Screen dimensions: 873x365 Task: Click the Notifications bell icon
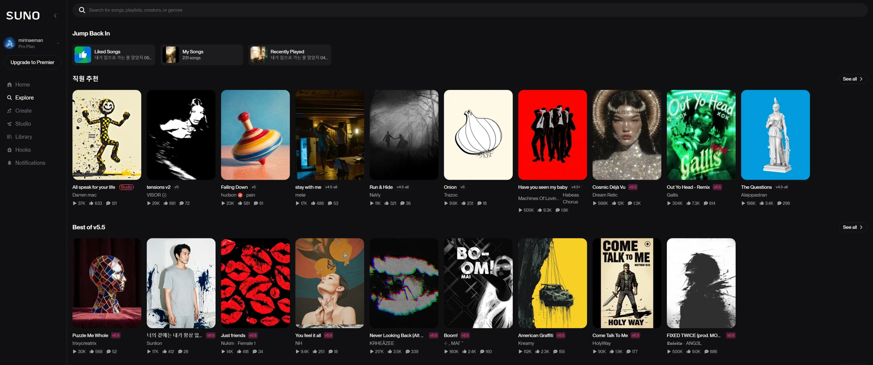click(x=9, y=163)
